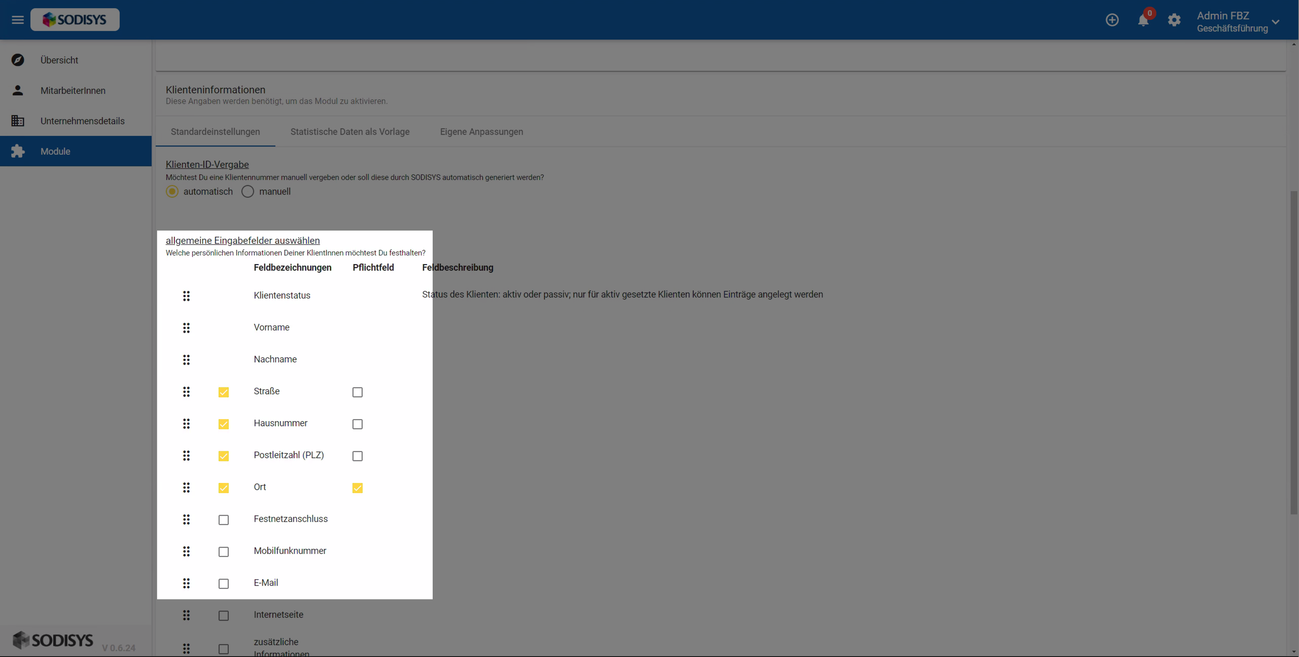1299x657 pixels.
Task: Uncheck the Hausnummer field checkbox
Action: coord(223,424)
